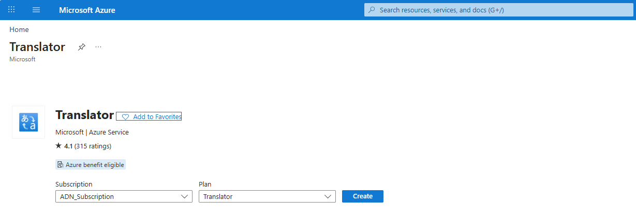Expand the Plan dropdown chevron

click(x=328, y=196)
